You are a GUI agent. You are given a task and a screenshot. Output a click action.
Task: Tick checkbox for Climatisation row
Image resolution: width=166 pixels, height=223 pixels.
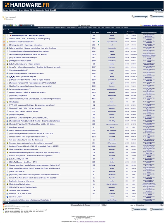(x=162, y=102)
